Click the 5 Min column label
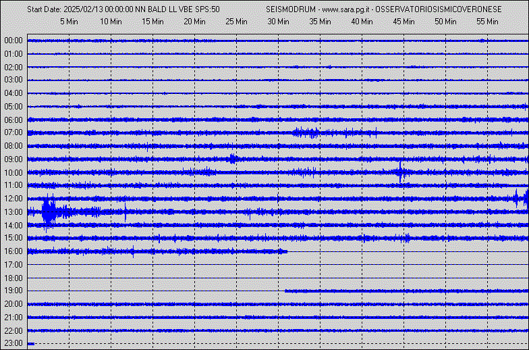The width and height of the screenshot is (529, 350). pos(69,22)
